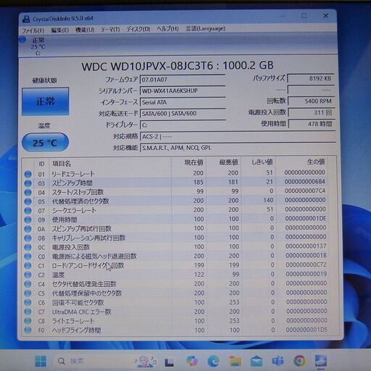Click the standard field ACS-2
The height and width of the screenshot is (371, 371).
pos(238,136)
